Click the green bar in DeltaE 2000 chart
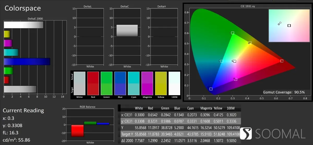 tap(8, 71)
